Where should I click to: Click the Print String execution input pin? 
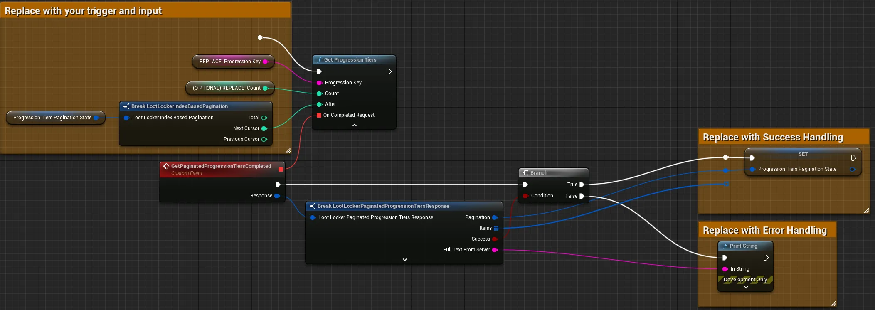point(725,258)
